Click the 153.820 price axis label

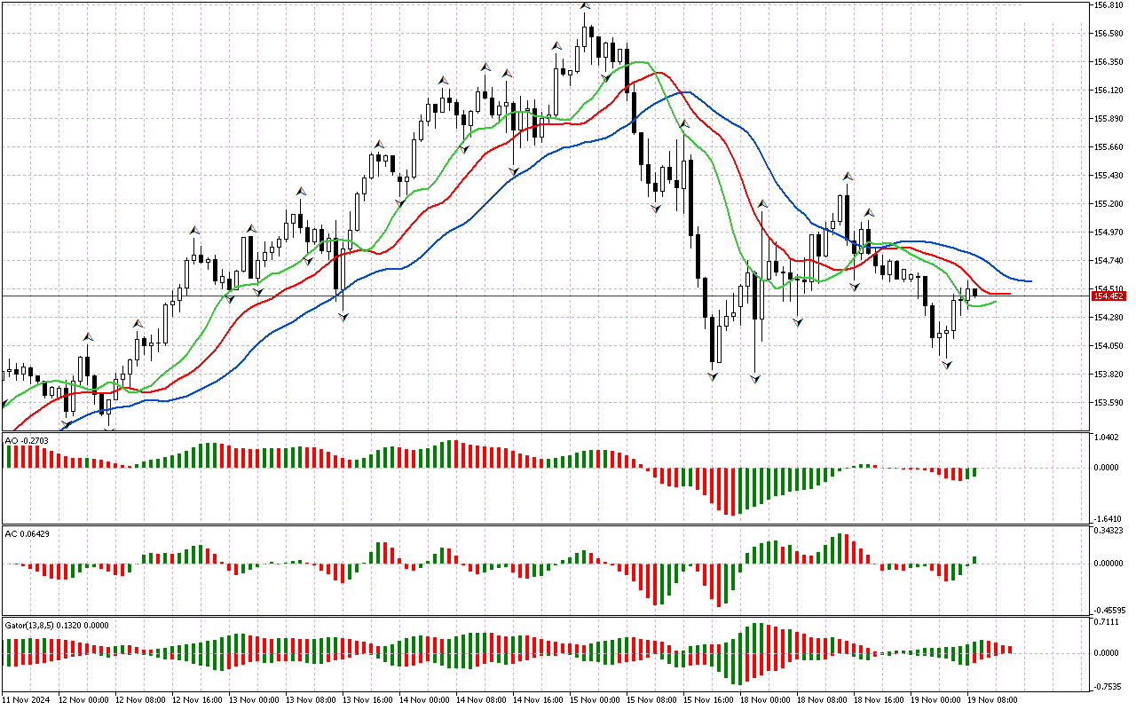(1110, 375)
